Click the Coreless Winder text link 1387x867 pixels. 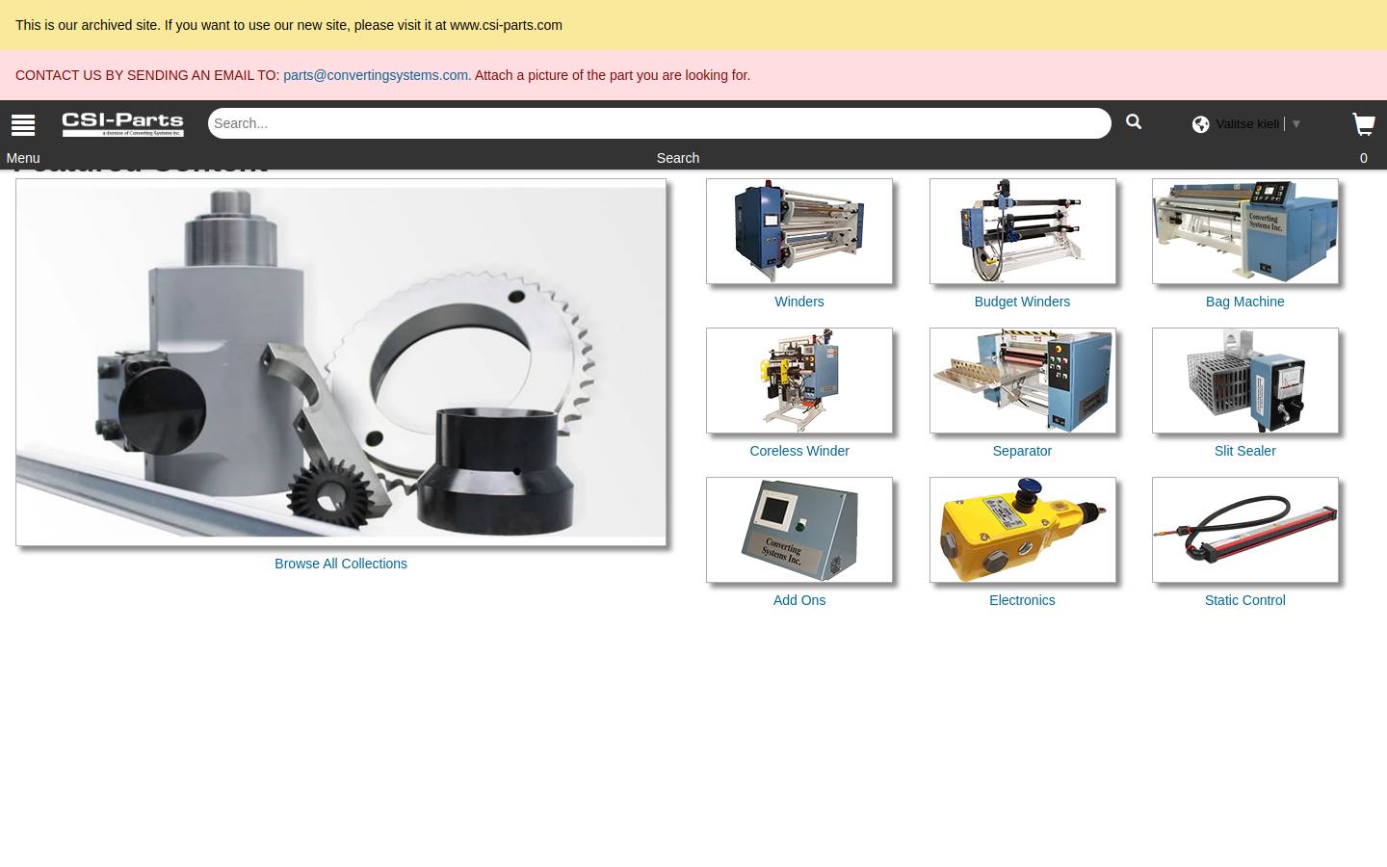pos(799,451)
